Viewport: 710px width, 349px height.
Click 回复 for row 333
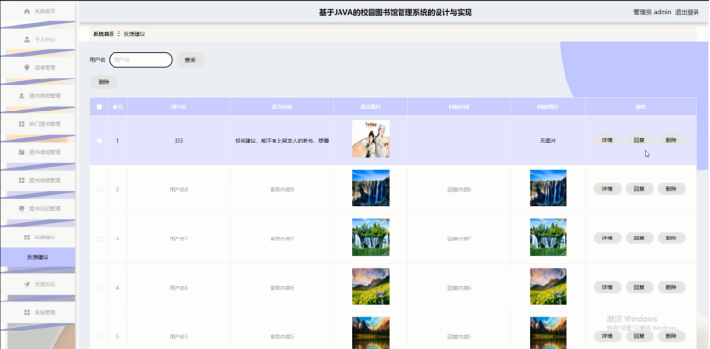pyautogui.click(x=639, y=140)
